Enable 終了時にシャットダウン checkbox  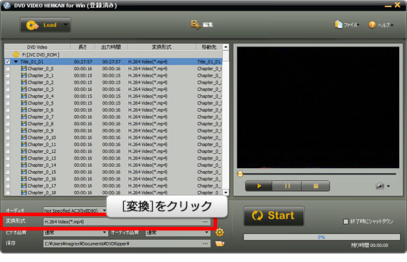click(x=346, y=221)
